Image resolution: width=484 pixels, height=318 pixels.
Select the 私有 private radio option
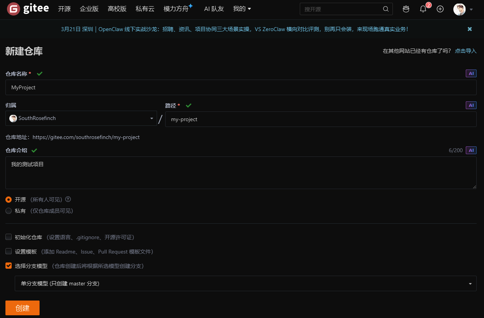tap(9, 211)
